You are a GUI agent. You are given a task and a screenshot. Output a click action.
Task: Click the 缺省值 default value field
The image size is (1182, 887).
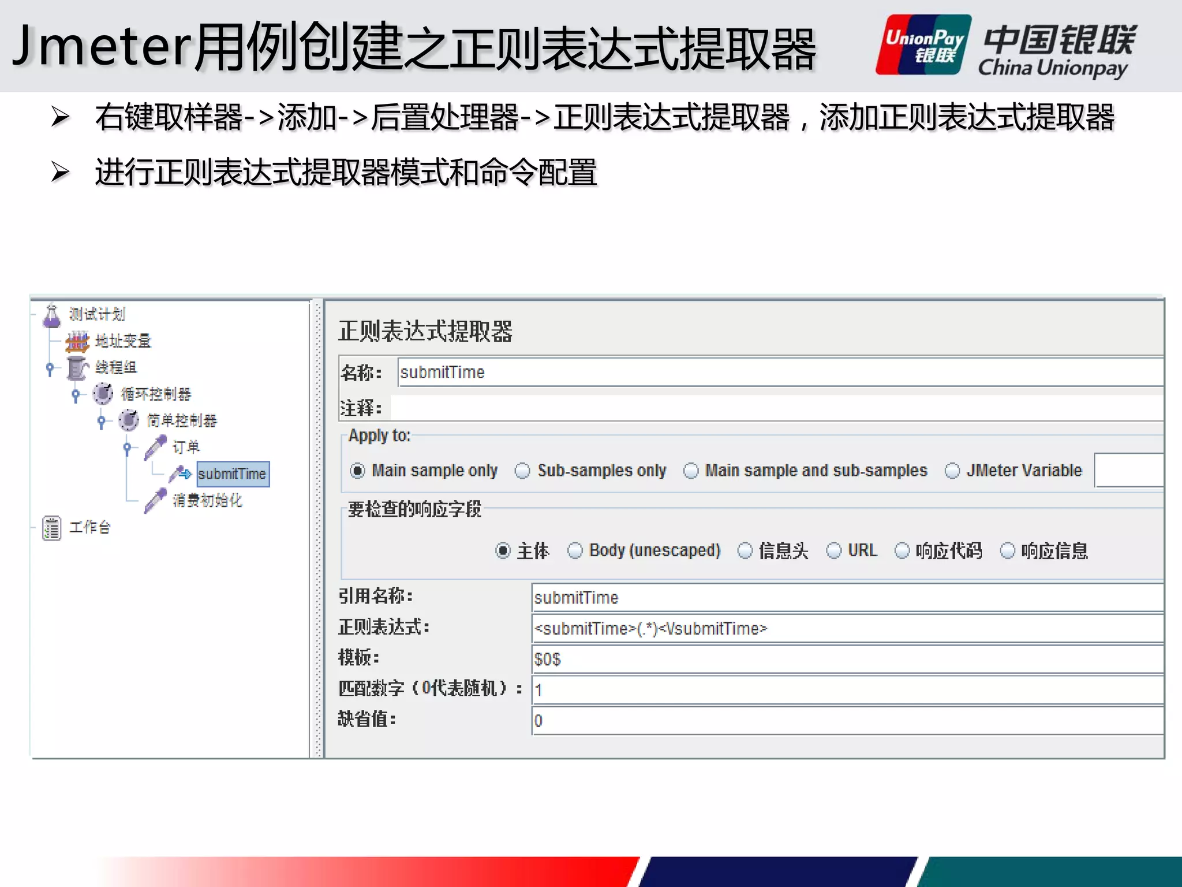coord(847,721)
